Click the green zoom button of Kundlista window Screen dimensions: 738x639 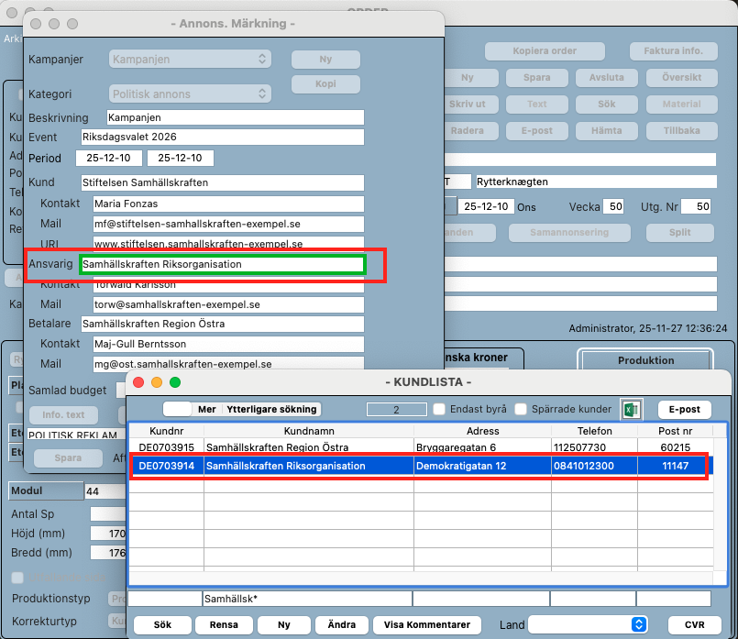[x=175, y=382]
